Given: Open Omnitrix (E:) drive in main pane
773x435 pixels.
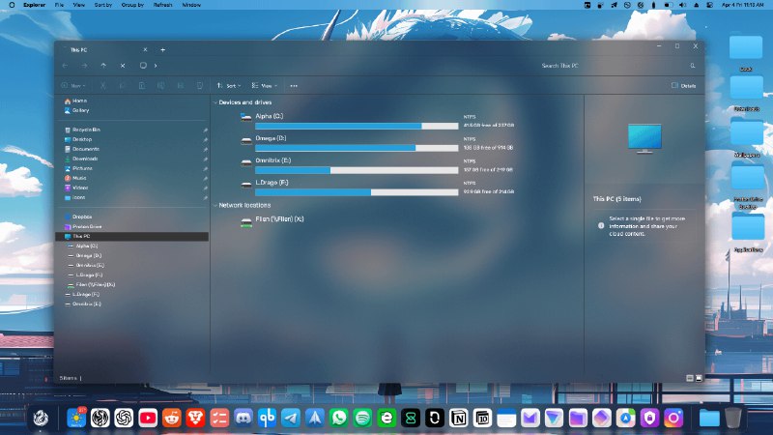Looking at the screenshot, I should point(273,160).
